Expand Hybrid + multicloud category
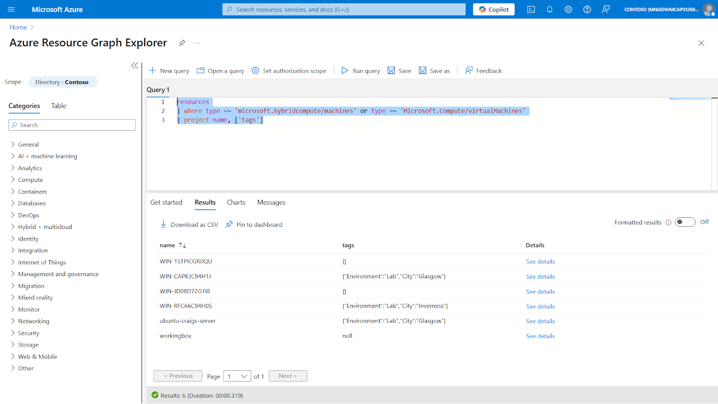This screenshot has height=404, width=718. 41,227
